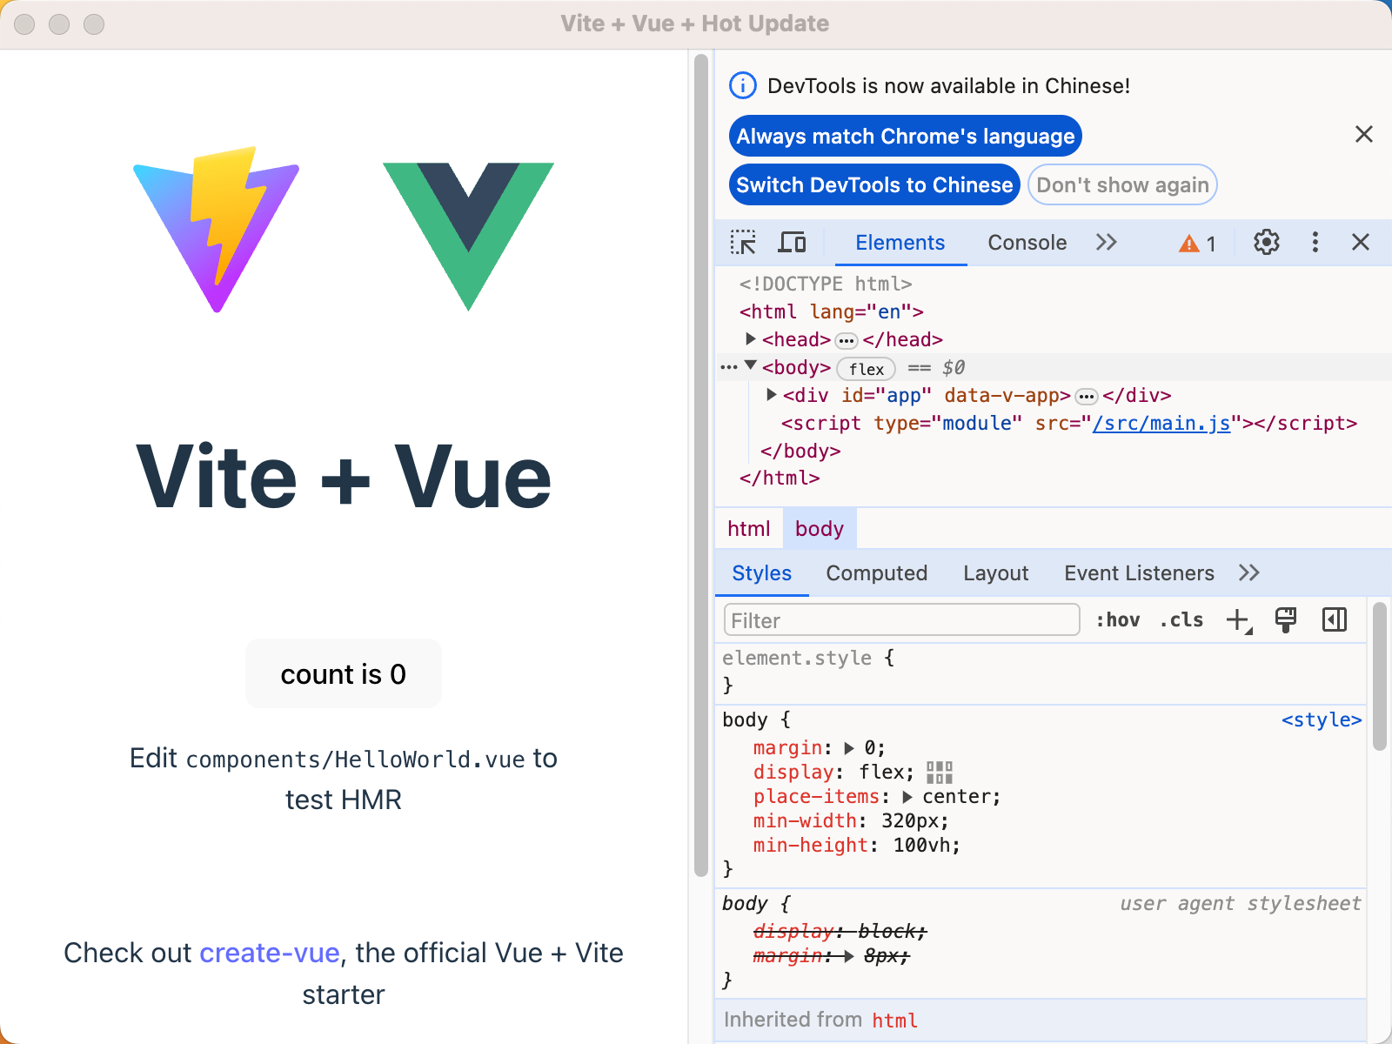1392x1044 pixels.
Task: Click the warning issues counter icon
Action: (x=1198, y=244)
